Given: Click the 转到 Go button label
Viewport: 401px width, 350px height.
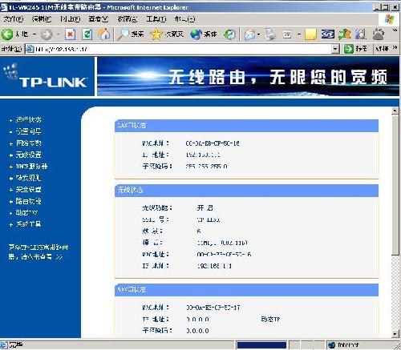Looking at the screenshot, I should click(x=361, y=49).
